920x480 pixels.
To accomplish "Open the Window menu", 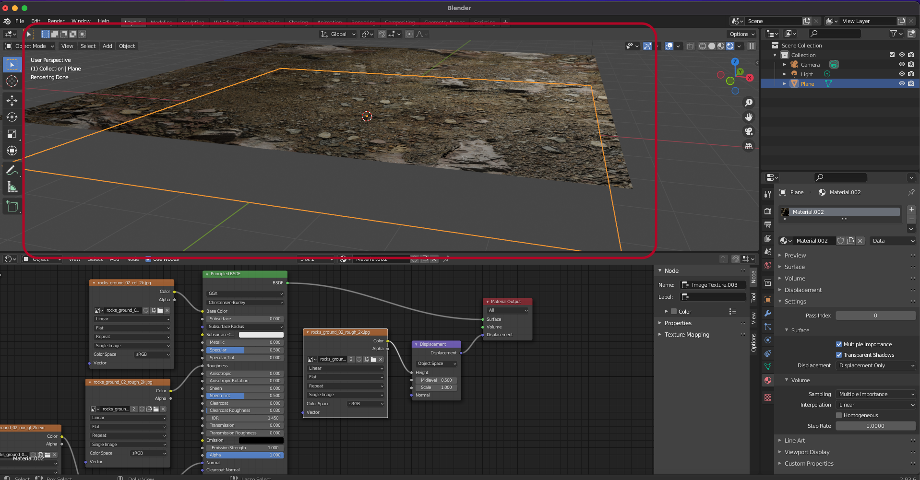I will coord(81,21).
